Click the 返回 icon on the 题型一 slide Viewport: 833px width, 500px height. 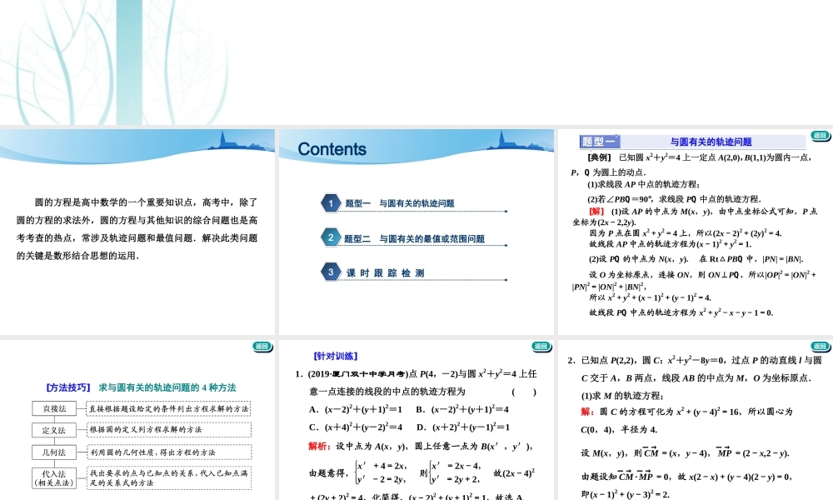click(x=819, y=136)
